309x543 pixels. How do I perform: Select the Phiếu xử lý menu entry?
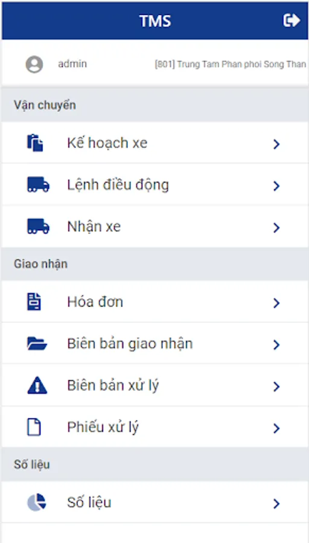click(x=154, y=427)
